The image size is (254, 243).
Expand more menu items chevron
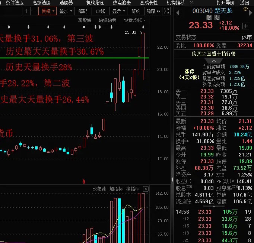point(191,3)
